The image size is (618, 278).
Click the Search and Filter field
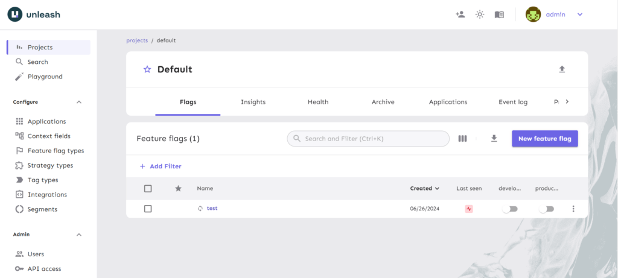pyautogui.click(x=368, y=139)
